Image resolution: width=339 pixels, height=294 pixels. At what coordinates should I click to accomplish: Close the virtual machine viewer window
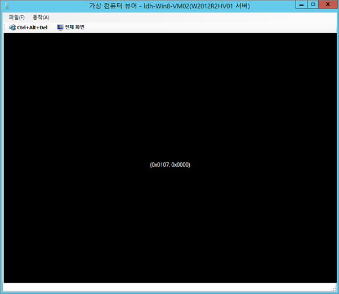tap(328, 5)
